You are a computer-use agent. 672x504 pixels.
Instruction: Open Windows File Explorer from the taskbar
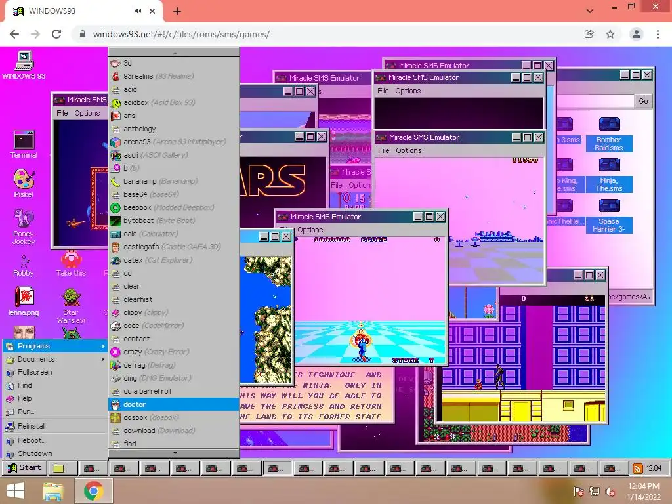tap(53, 491)
